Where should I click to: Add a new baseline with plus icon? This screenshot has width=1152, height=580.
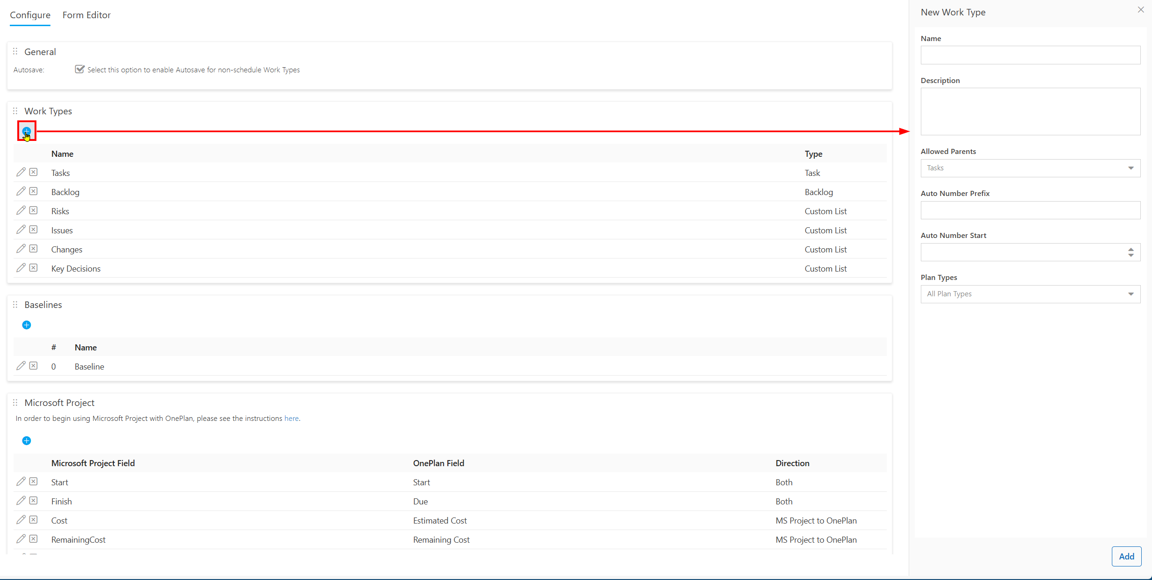27,325
